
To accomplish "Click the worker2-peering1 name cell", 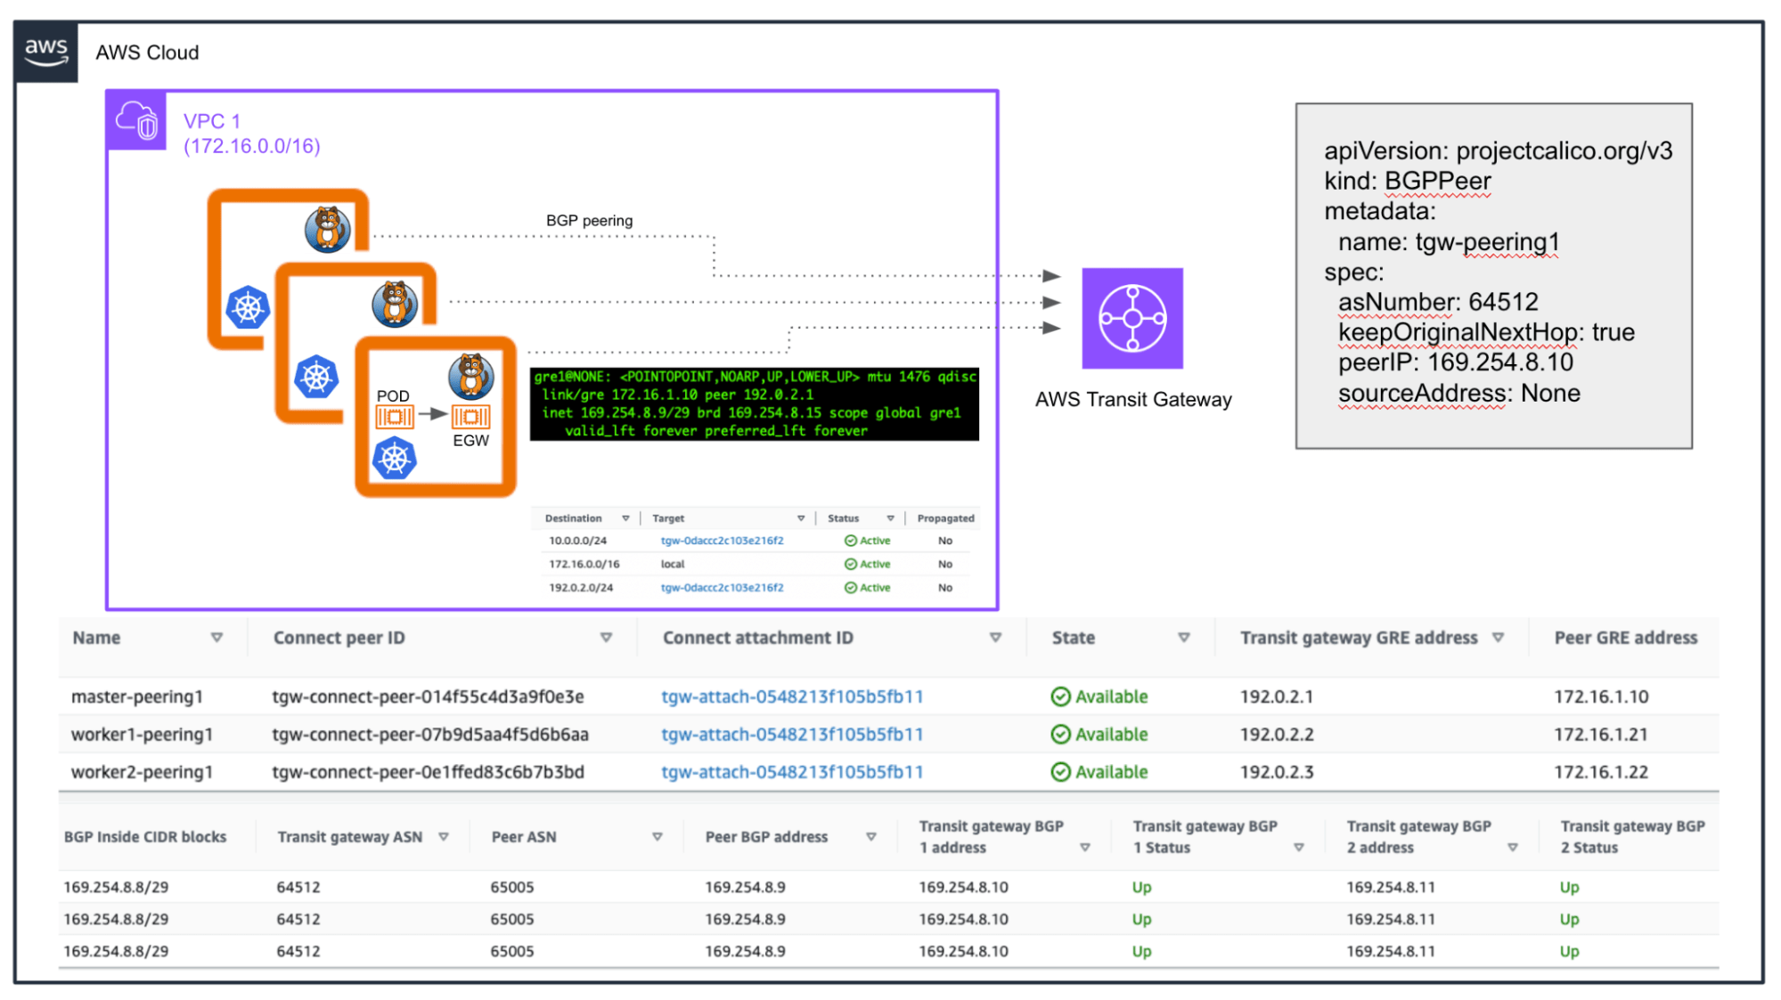I will coord(142,772).
